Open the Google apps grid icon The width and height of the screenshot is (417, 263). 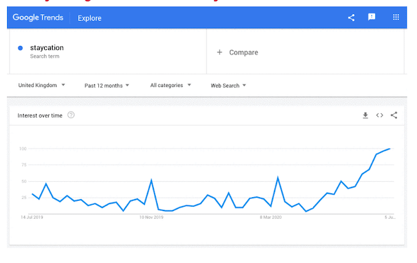395,17
